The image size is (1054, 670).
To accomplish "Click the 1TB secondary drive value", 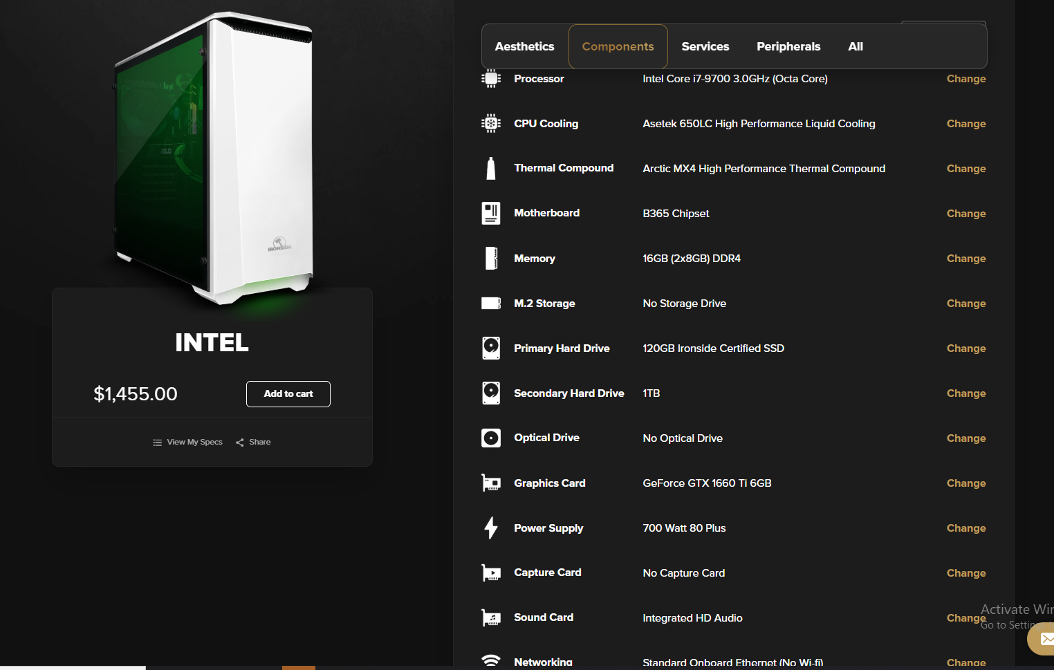I will [x=651, y=393].
